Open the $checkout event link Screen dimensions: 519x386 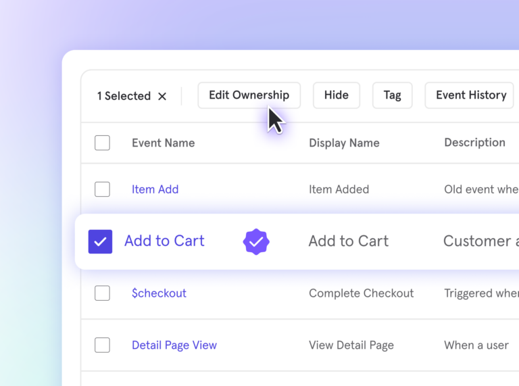pyautogui.click(x=159, y=293)
